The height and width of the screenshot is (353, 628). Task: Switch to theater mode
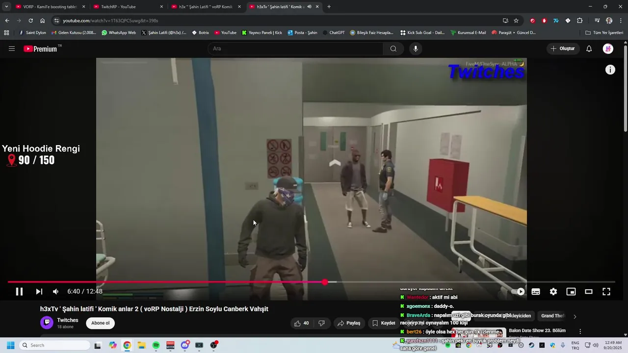click(589, 292)
